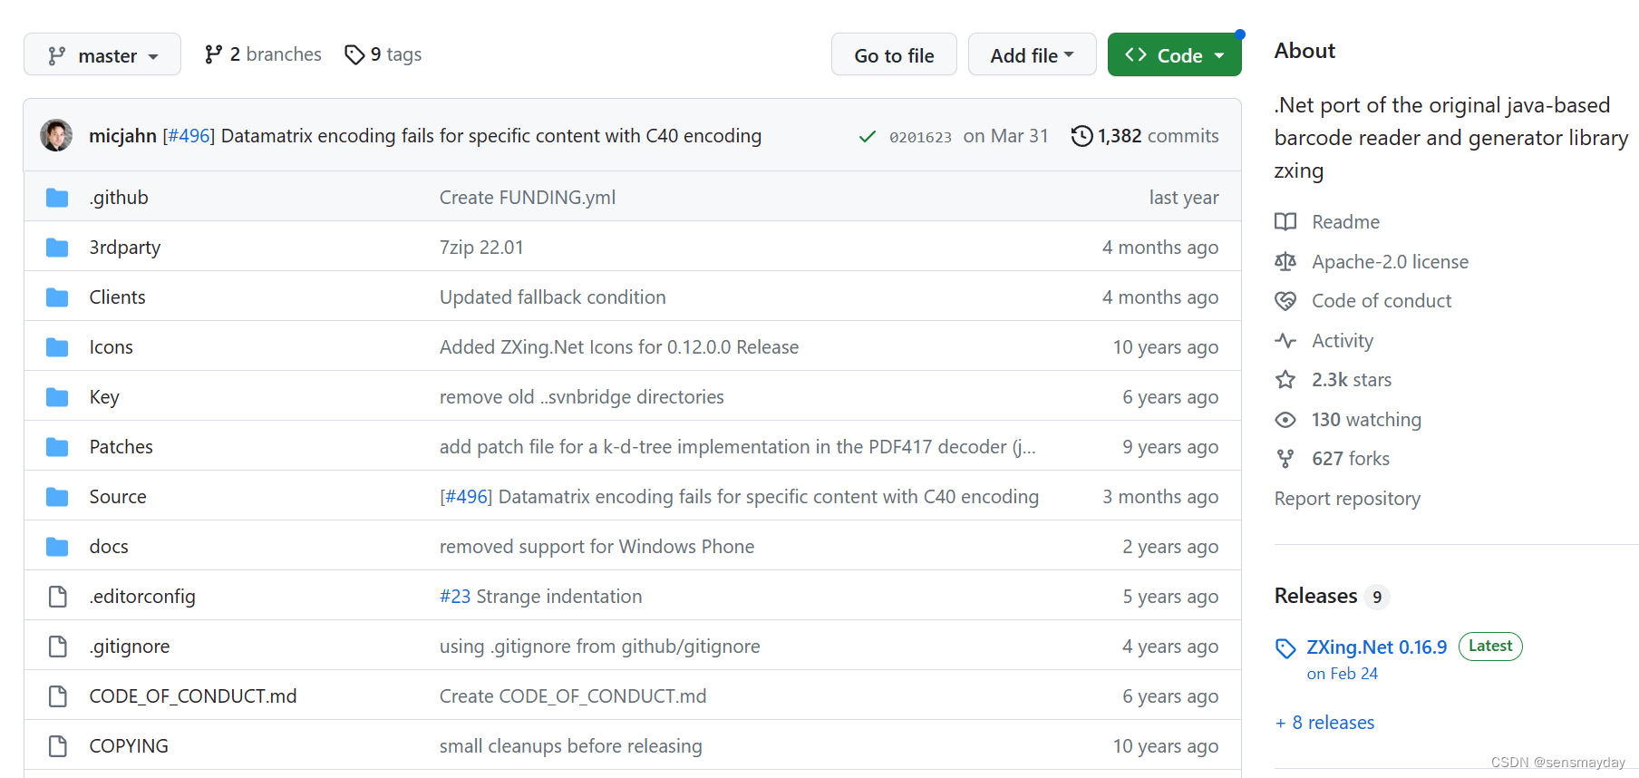This screenshot has width=1639, height=778.
Task: Open the Readme book icon
Action: coord(1285,222)
